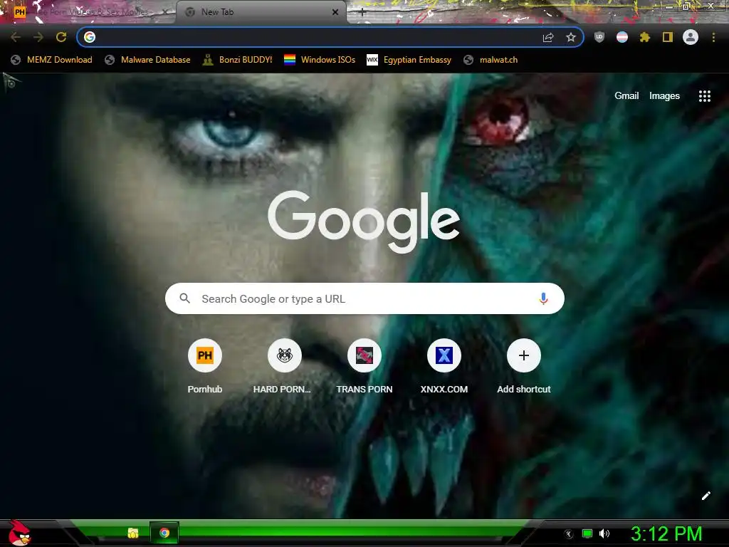Open the Angry Birds start button

pos(19,533)
